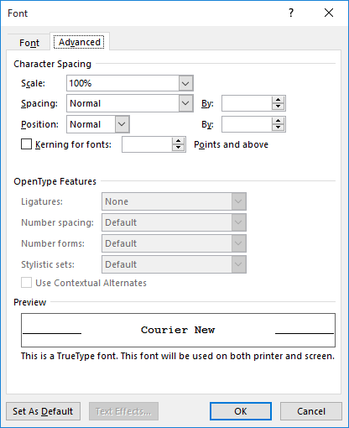Screen dimensions: 349x428
Task: Click the Help question mark icon
Action: [291, 13]
